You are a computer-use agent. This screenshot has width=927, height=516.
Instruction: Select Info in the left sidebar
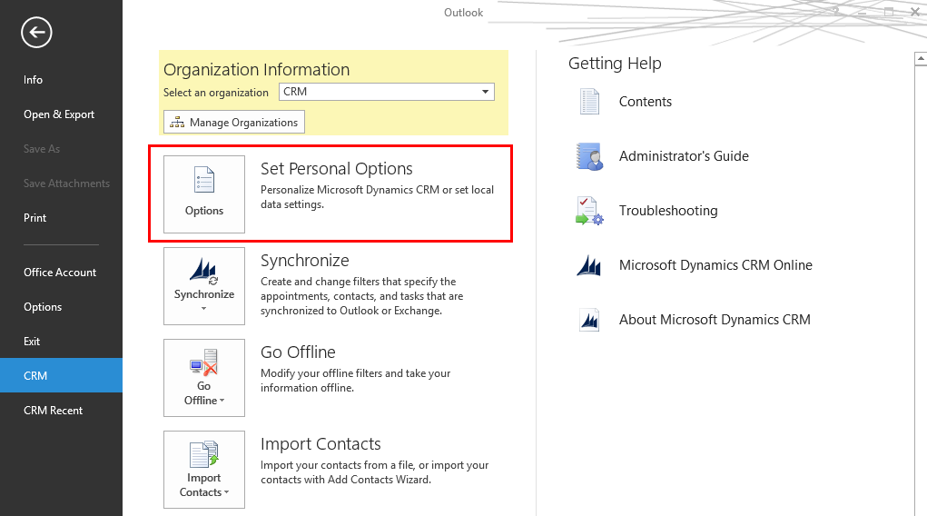point(34,80)
